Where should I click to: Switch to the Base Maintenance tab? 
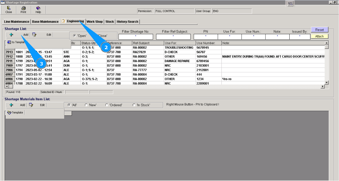45,22
